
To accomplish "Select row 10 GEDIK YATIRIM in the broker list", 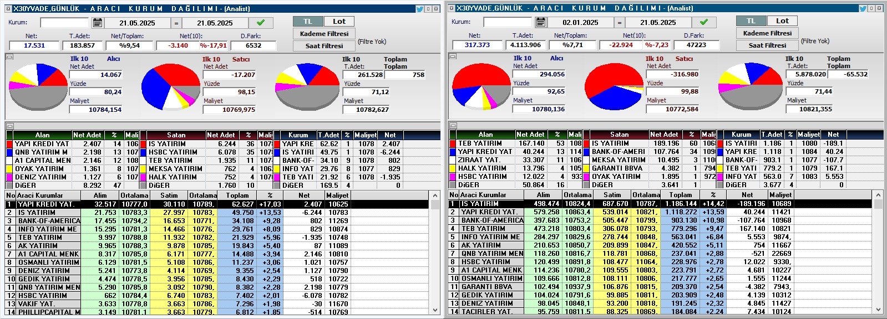I will pos(217,279).
